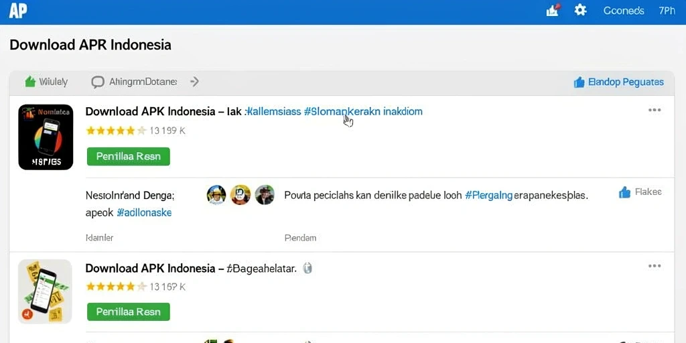Click small badge icon after #Bageahelatar
The width and height of the screenshot is (686, 343).
click(307, 268)
